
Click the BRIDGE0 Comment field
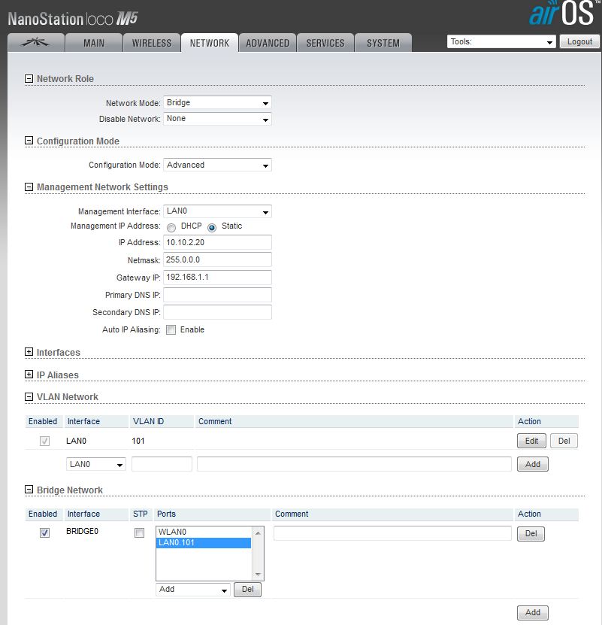[x=392, y=533]
